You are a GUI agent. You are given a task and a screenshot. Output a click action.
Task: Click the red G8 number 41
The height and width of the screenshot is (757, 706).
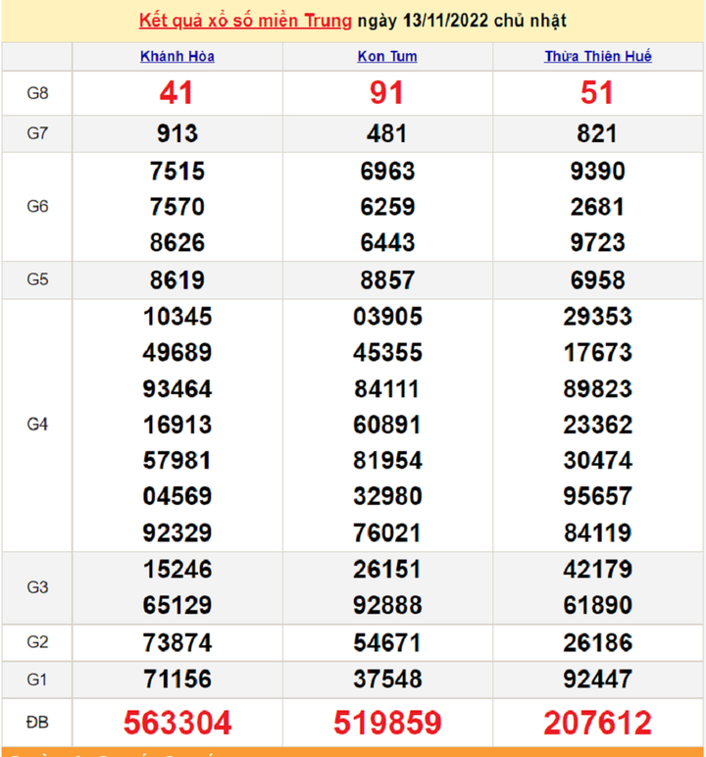point(176,93)
